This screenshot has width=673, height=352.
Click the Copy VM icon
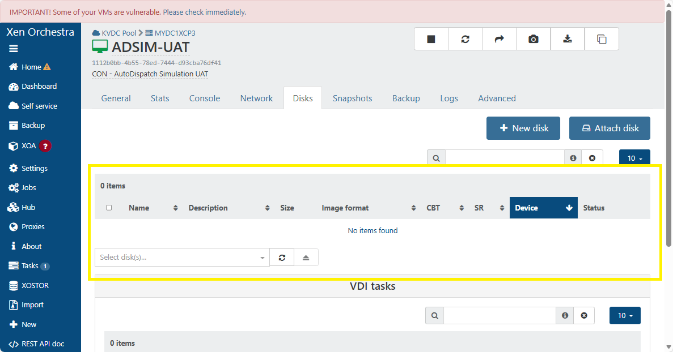click(602, 39)
